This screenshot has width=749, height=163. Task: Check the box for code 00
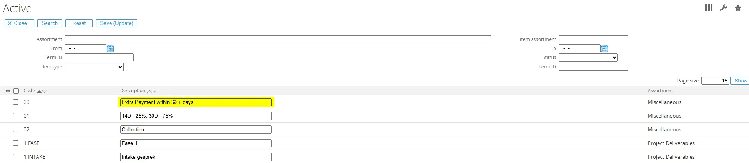[x=16, y=102]
